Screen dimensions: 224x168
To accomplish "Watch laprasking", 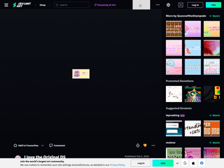I will (x=214, y=115).
